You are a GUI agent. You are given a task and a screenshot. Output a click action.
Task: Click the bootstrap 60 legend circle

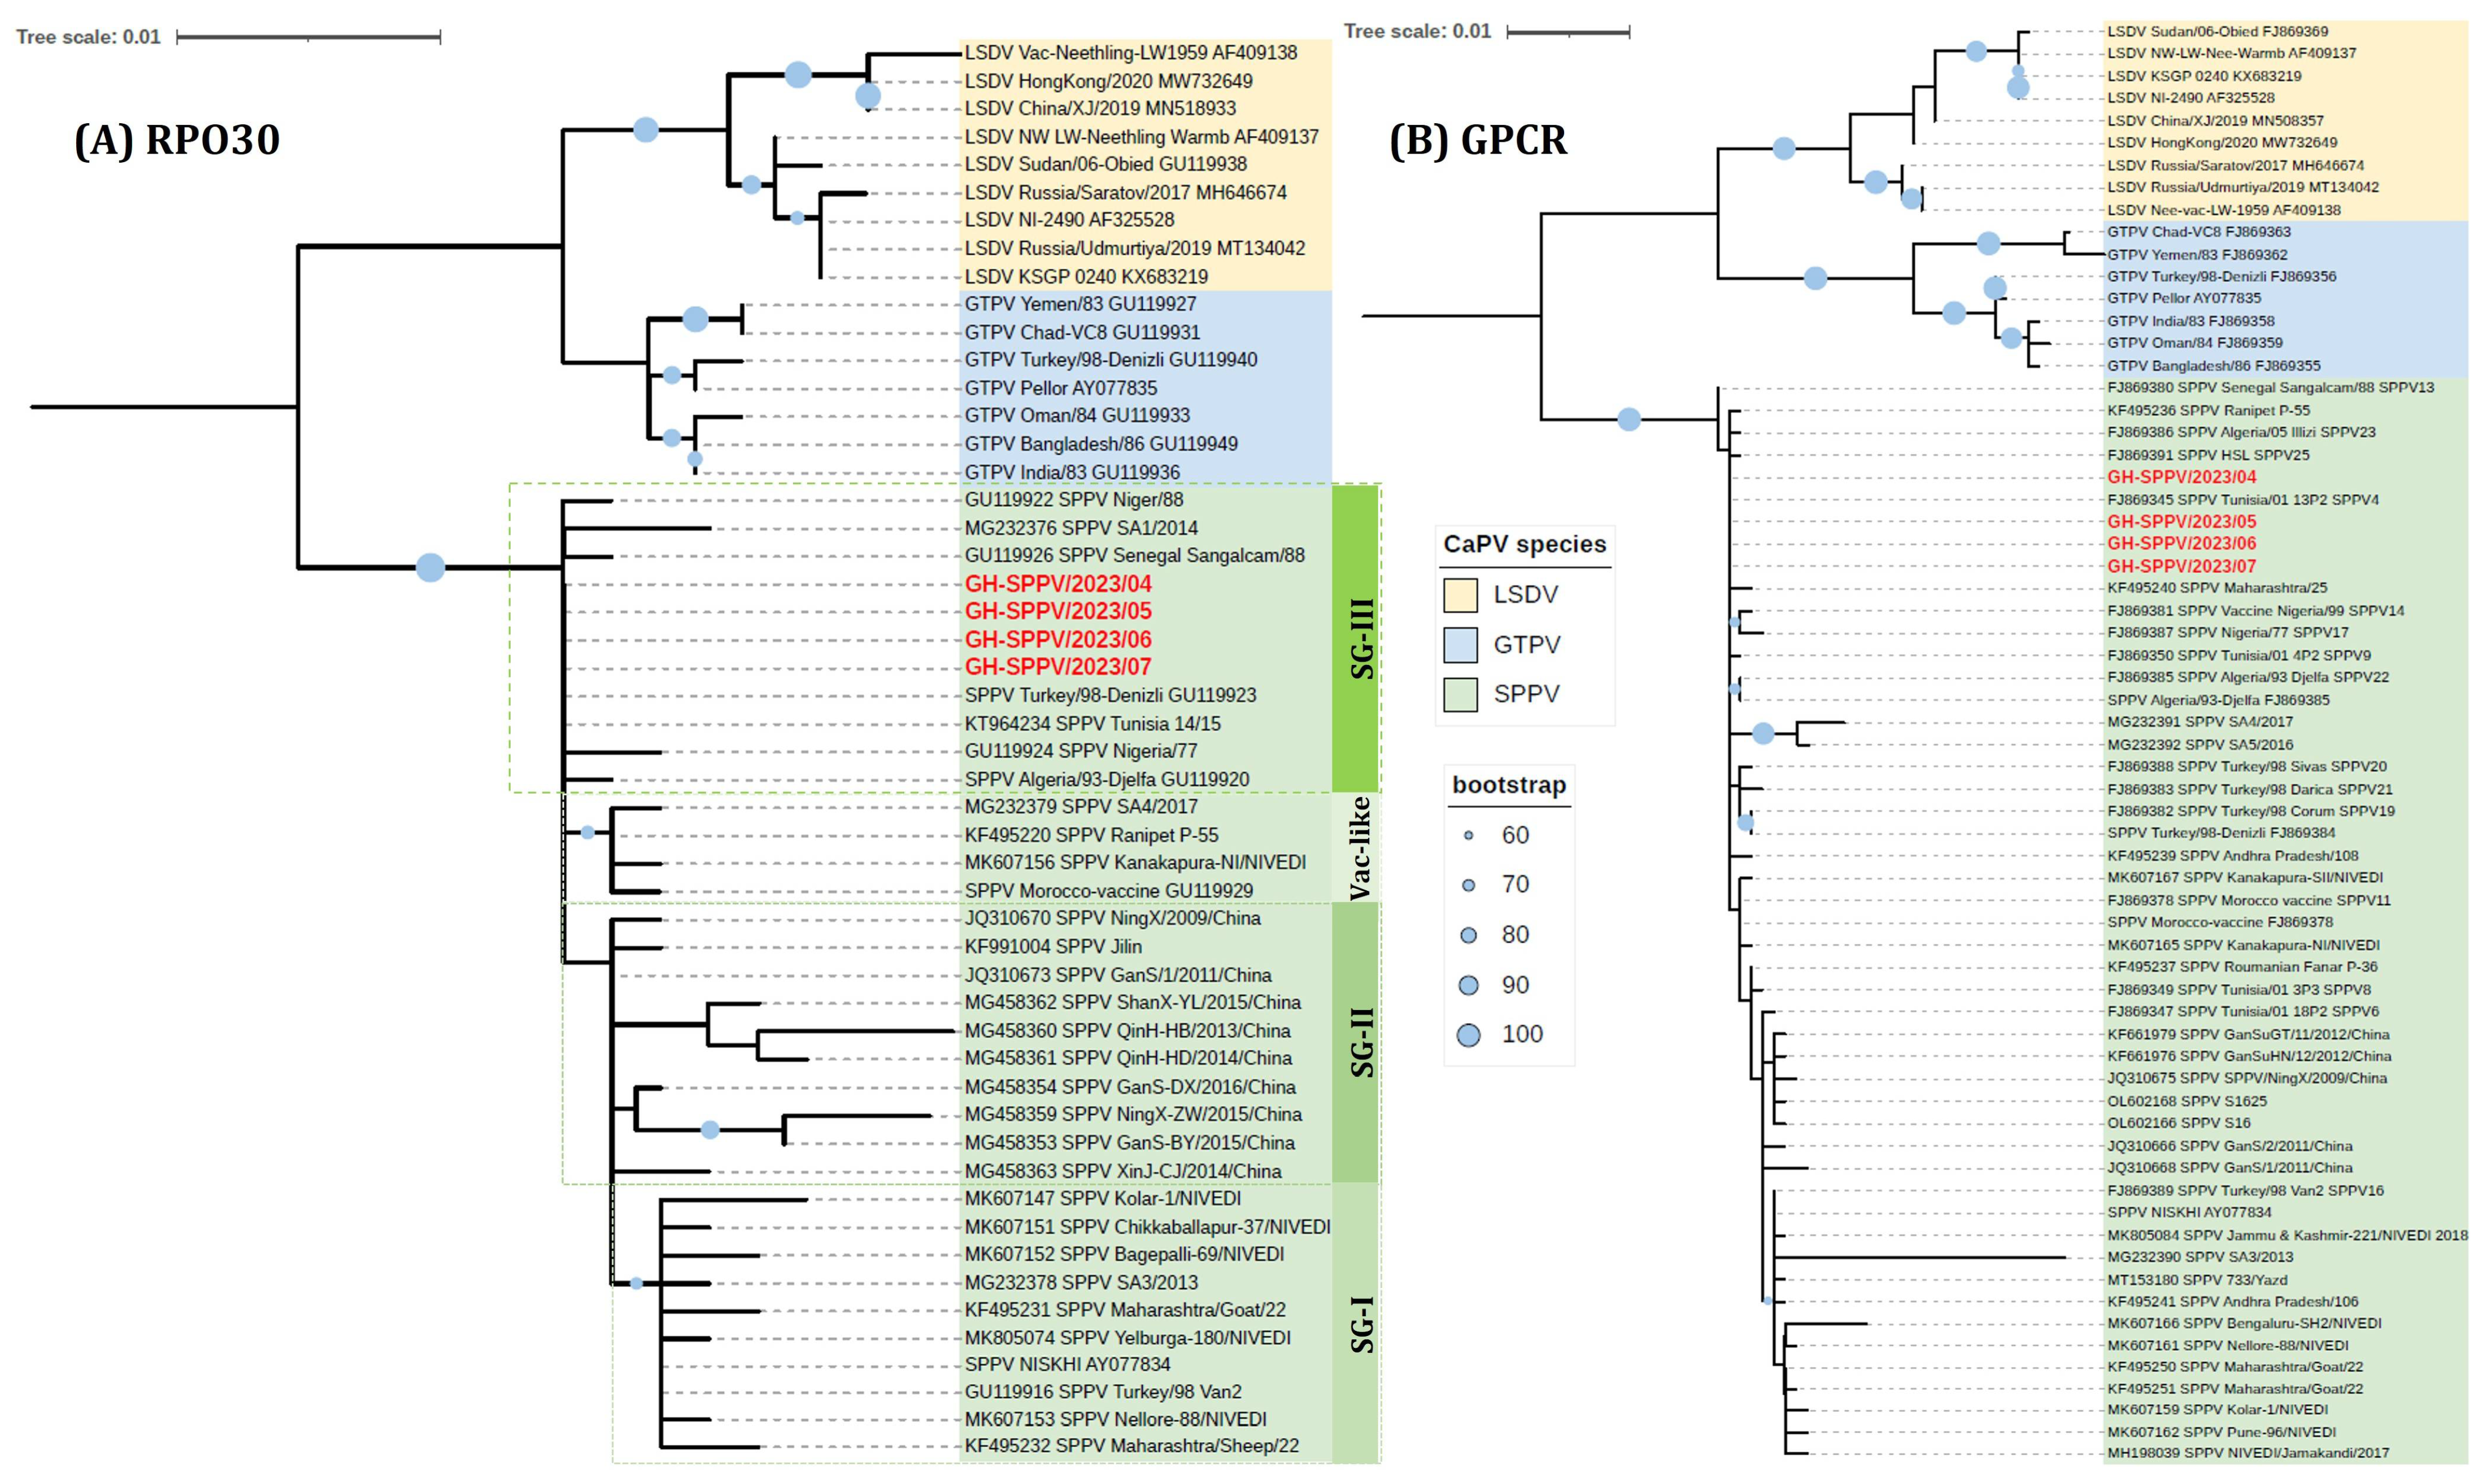[1469, 835]
